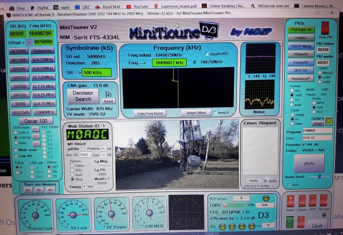The width and height of the screenshot is (343, 235).
Task: Click the Adapt Offset button
Action: 196,113
